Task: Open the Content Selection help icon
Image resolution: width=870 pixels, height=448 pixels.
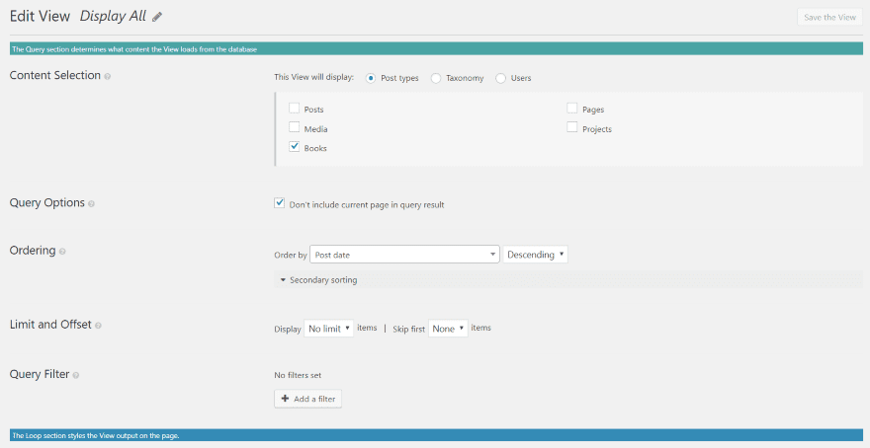Action: 108,76
